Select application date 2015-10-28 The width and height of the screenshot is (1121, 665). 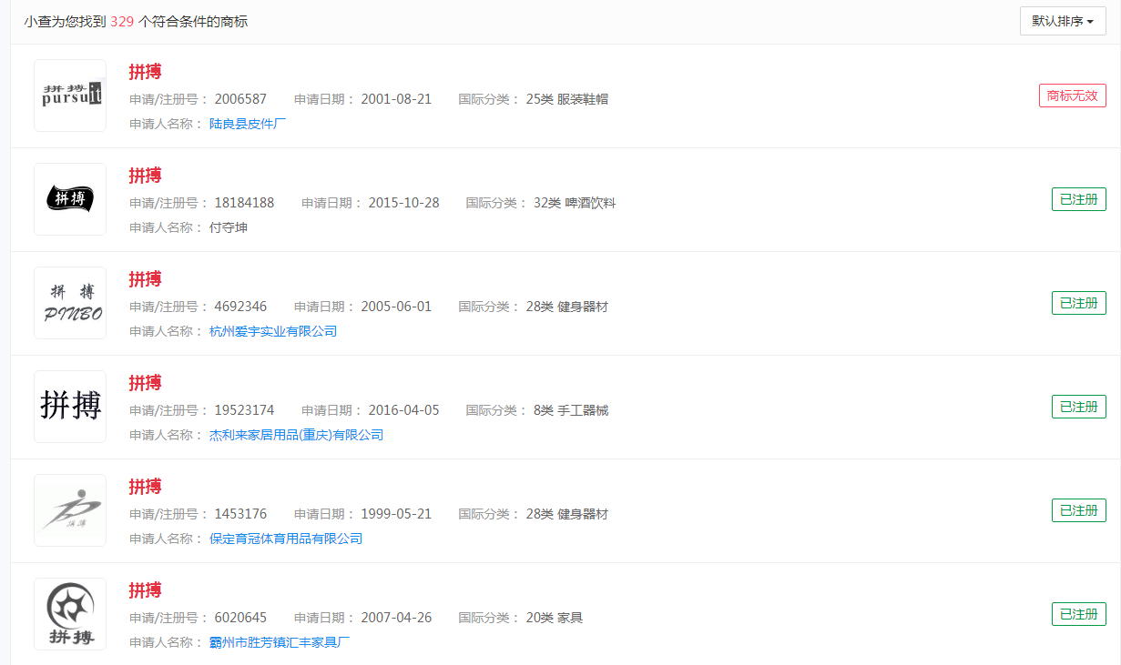pos(403,203)
